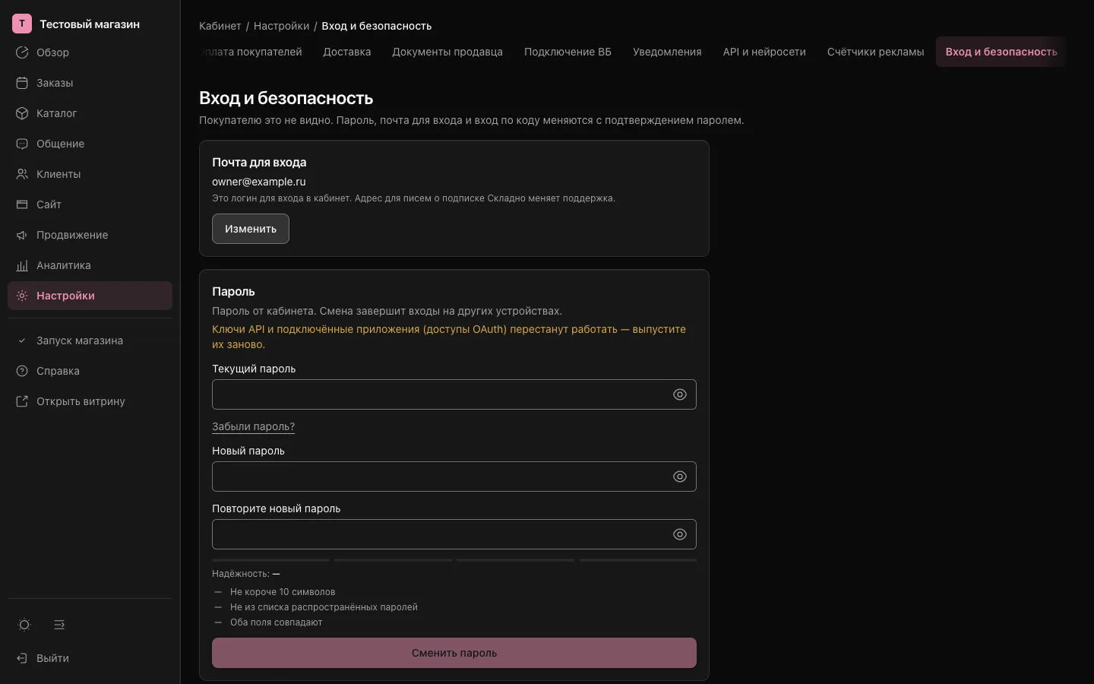
Task: Focus the Повторите новый пароль input field
Action: point(454,534)
